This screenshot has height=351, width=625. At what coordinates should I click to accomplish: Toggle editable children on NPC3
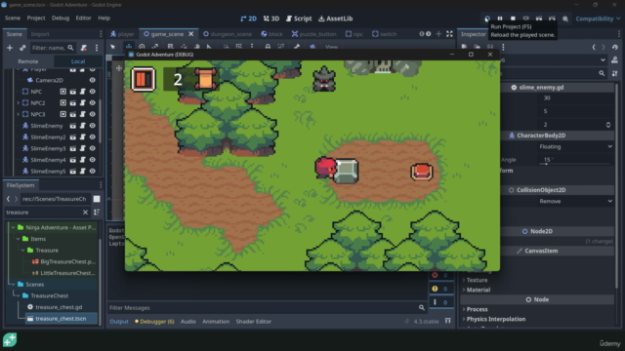click(62, 114)
